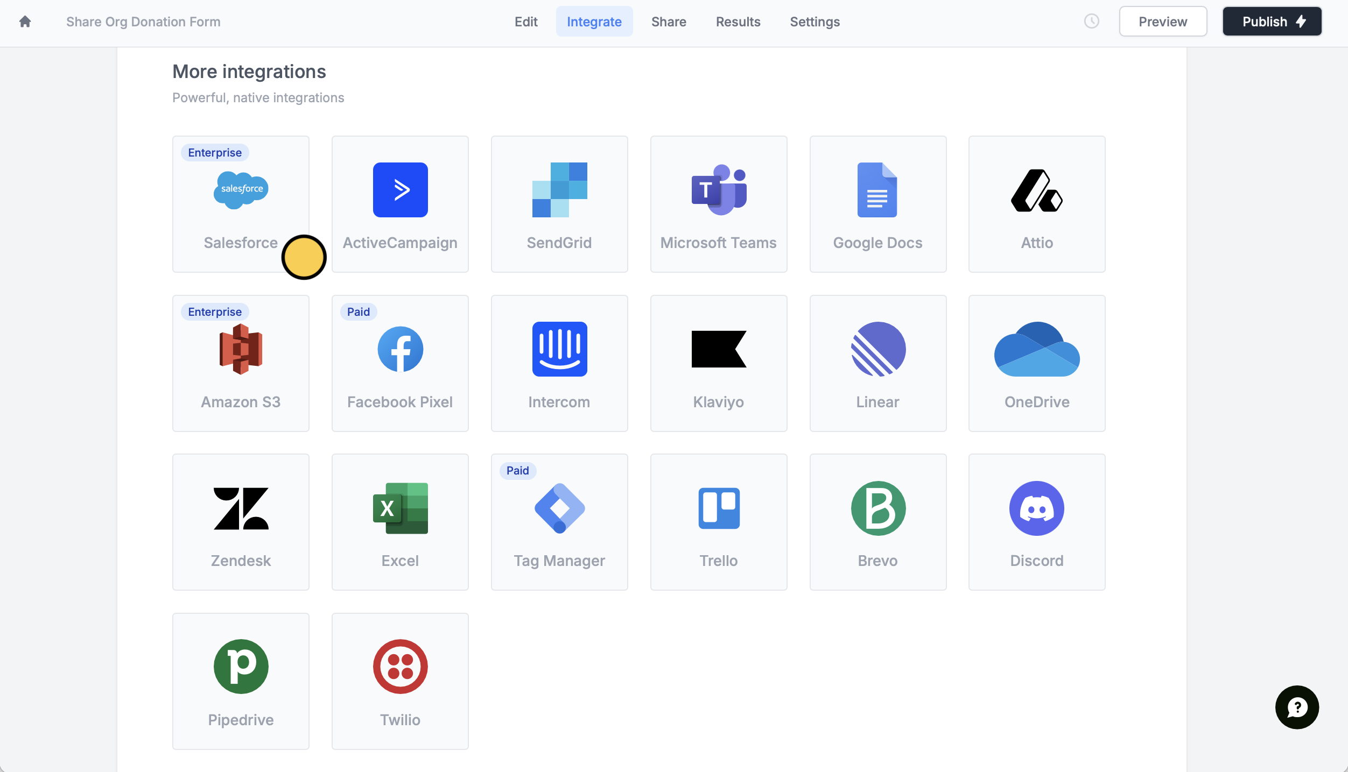Image resolution: width=1348 pixels, height=772 pixels.
Task: View the Results tab
Action: tap(738, 22)
